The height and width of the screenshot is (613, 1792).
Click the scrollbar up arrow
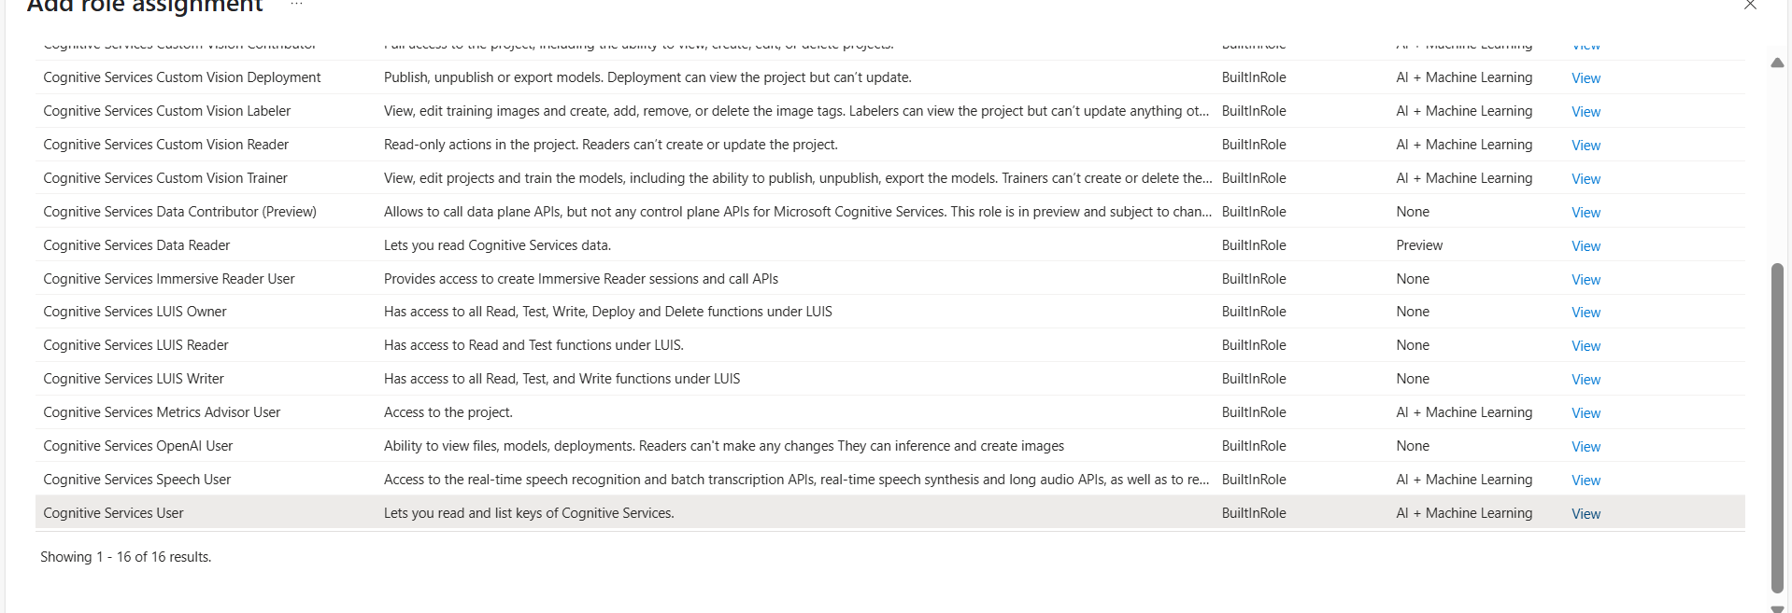[1777, 63]
